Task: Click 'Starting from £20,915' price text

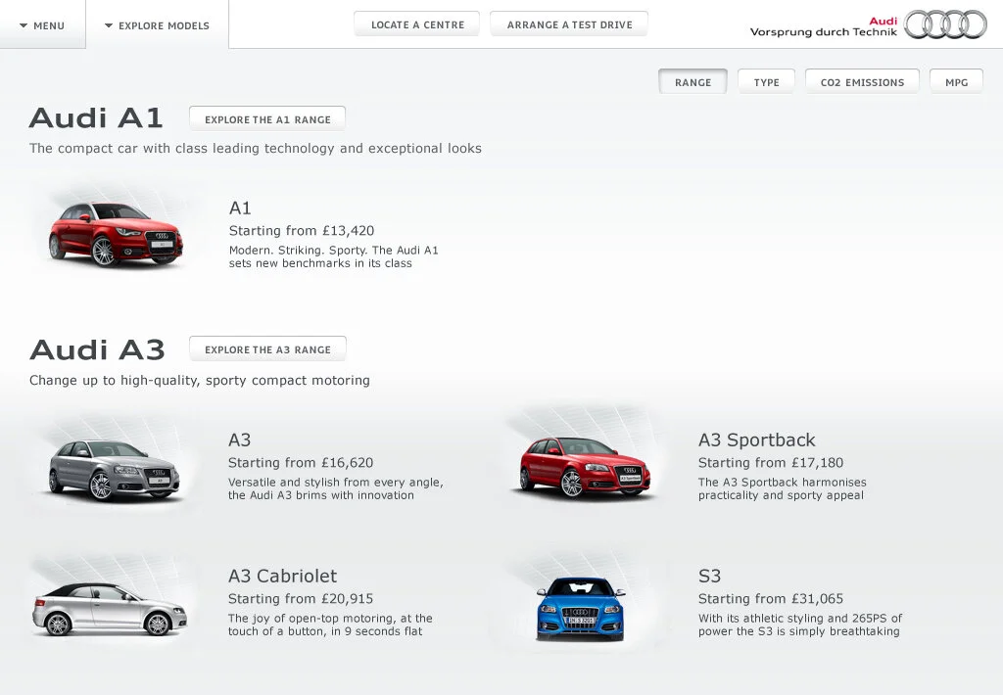Action: (x=301, y=599)
